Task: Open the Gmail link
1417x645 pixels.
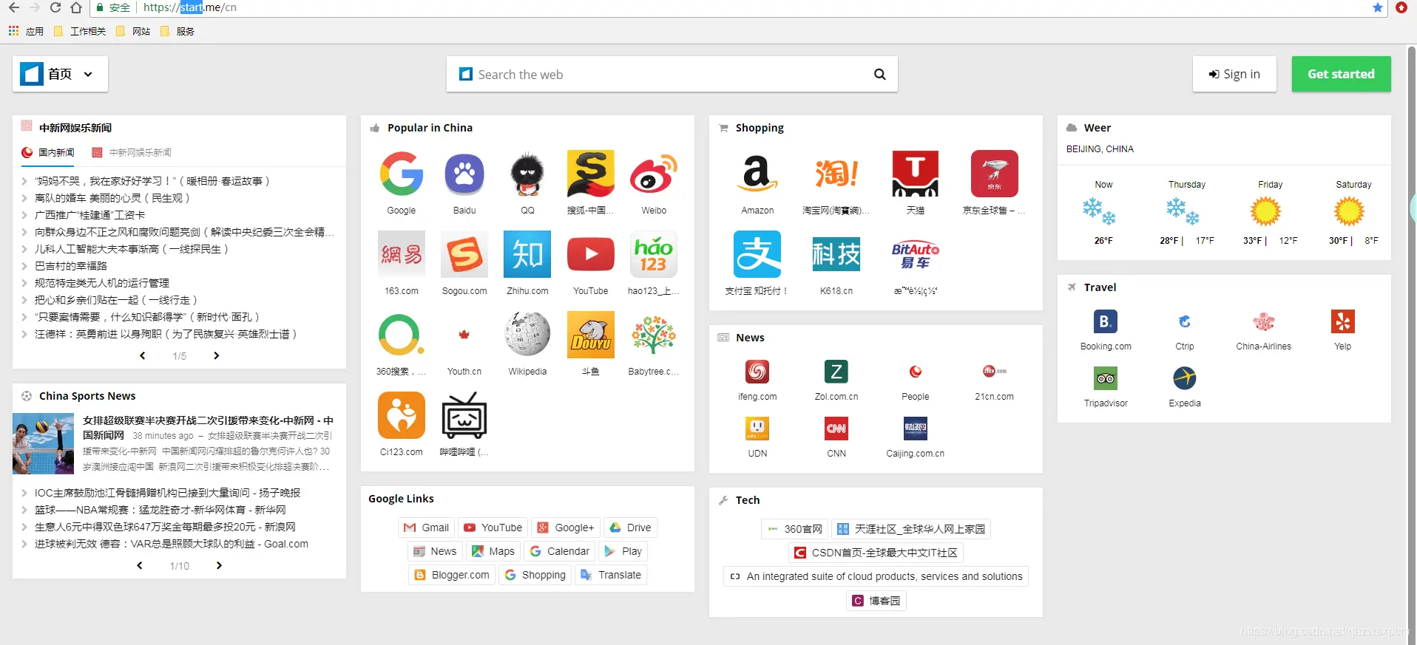Action: point(427,528)
